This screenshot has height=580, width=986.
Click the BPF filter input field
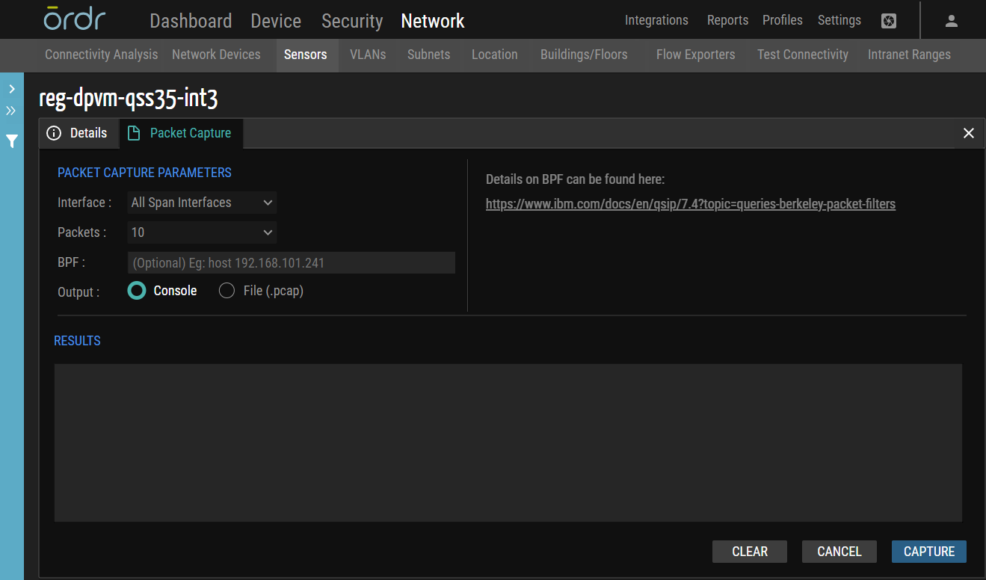292,262
